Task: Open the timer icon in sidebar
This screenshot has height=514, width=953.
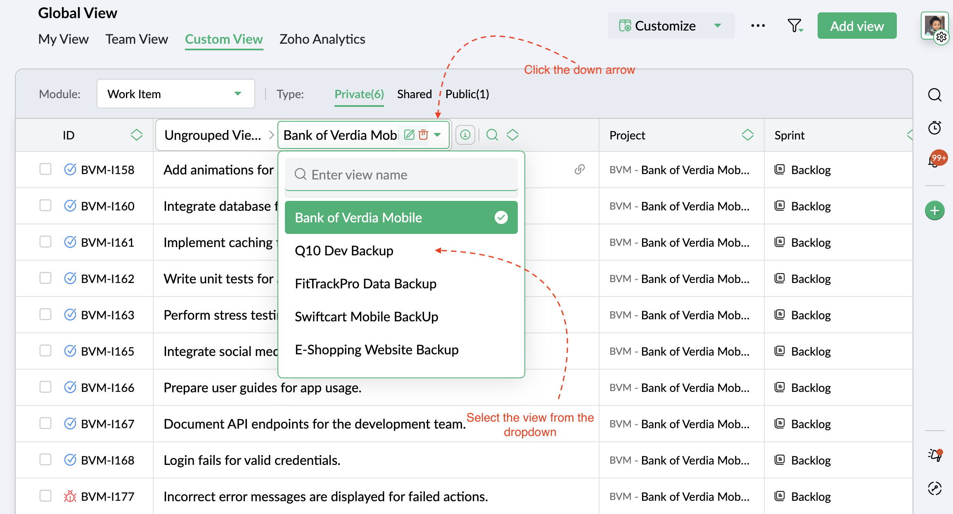Action: [935, 127]
